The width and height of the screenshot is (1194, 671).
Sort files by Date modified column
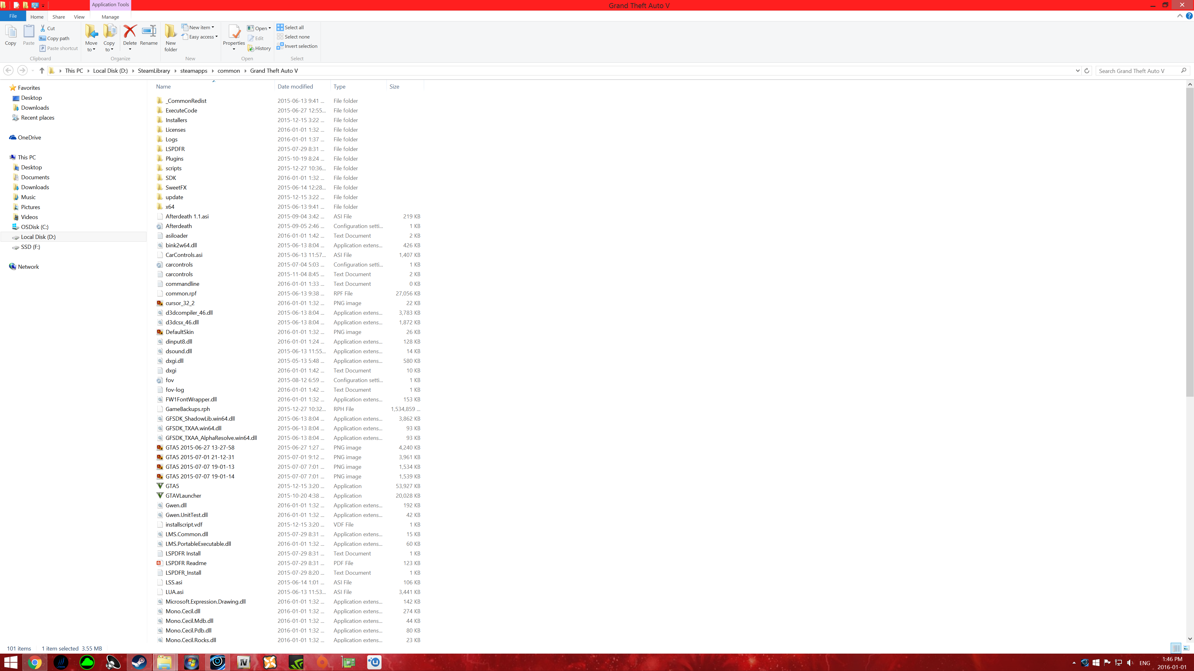click(x=295, y=87)
